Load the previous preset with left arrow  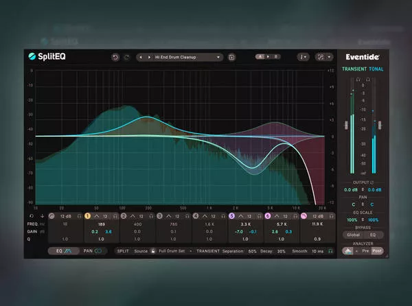coord(141,57)
